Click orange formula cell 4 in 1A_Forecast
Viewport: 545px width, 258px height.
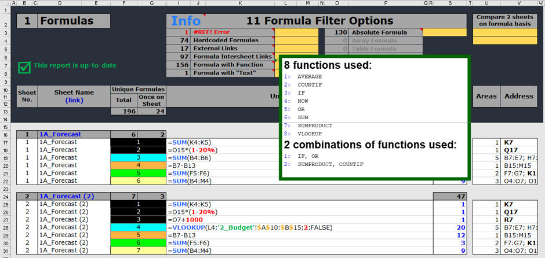click(x=138, y=165)
